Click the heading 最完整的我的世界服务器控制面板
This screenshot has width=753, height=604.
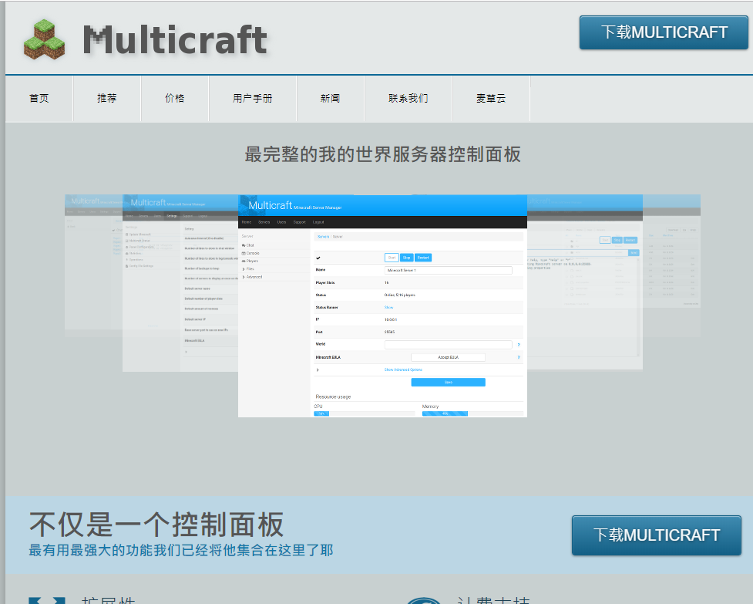pos(383,154)
